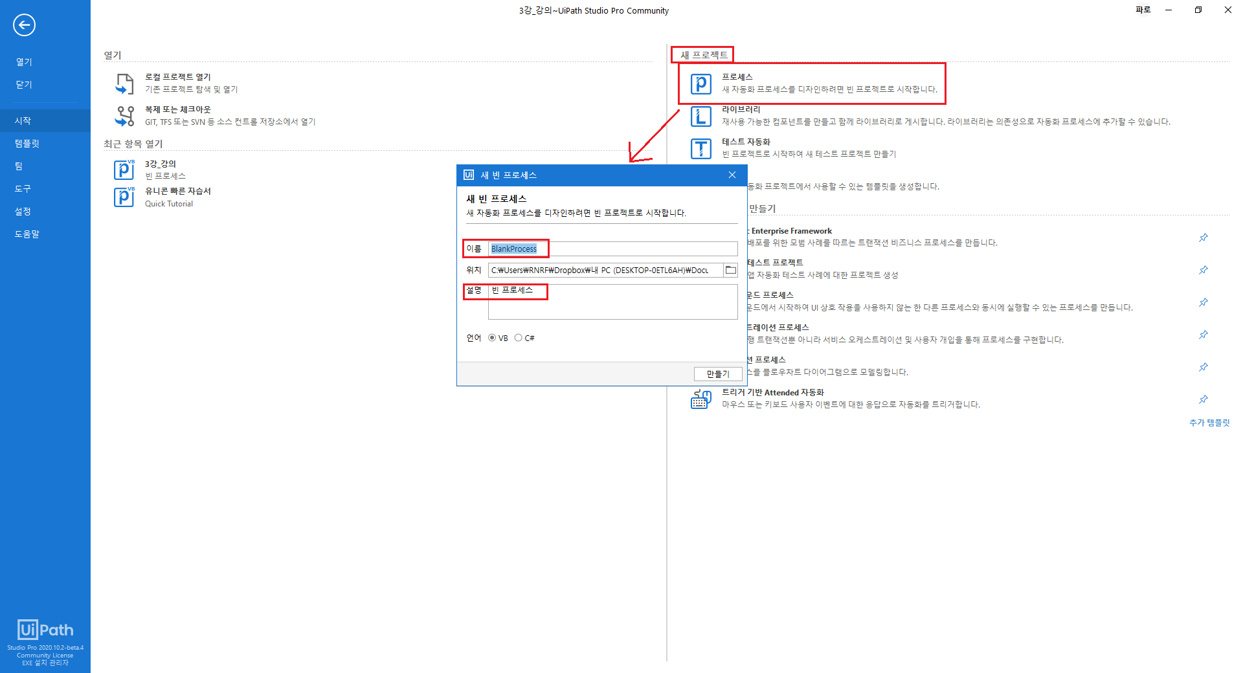Click the 위치 path input field
This screenshot has height=673, width=1243.
pyautogui.click(x=605, y=270)
